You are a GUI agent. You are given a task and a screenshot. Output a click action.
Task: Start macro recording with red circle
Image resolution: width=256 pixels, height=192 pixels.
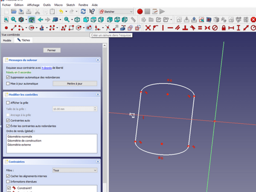pyautogui.click(x=140, y=12)
